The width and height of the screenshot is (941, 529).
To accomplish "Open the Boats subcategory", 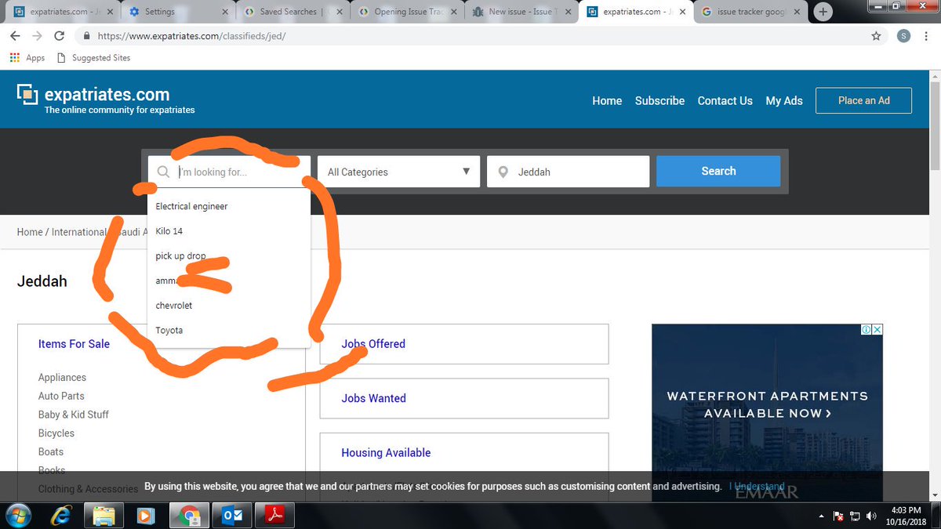I will click(x=51, y=451).
